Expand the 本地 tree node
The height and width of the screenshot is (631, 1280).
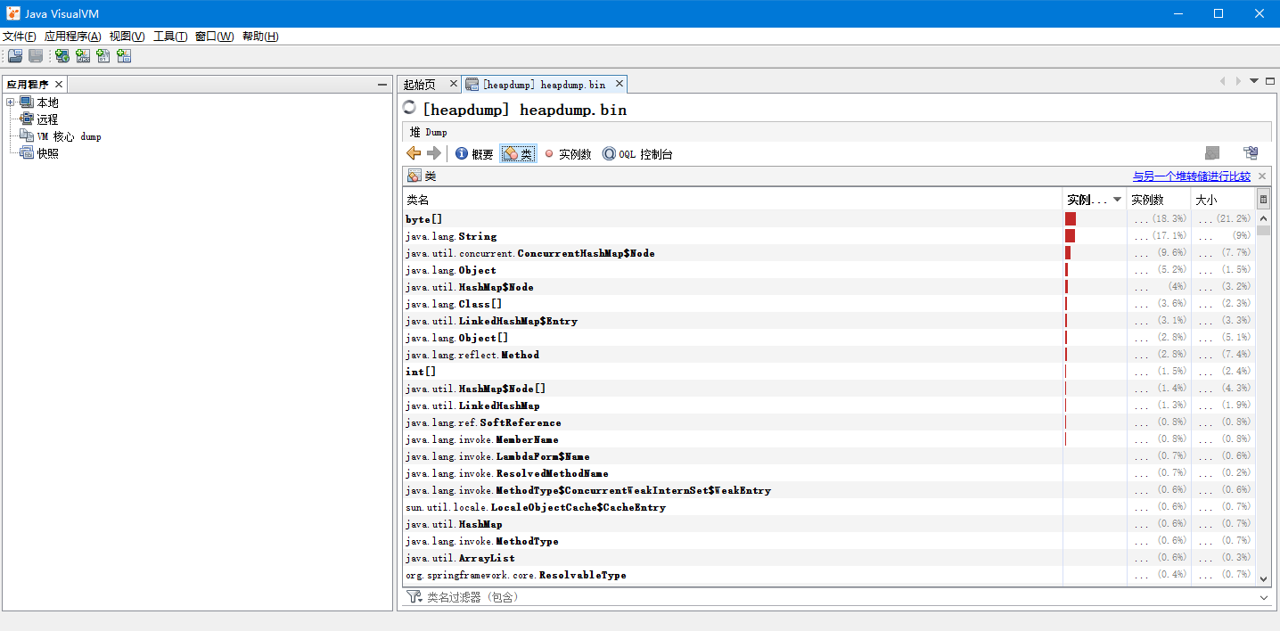coord(11,102)
